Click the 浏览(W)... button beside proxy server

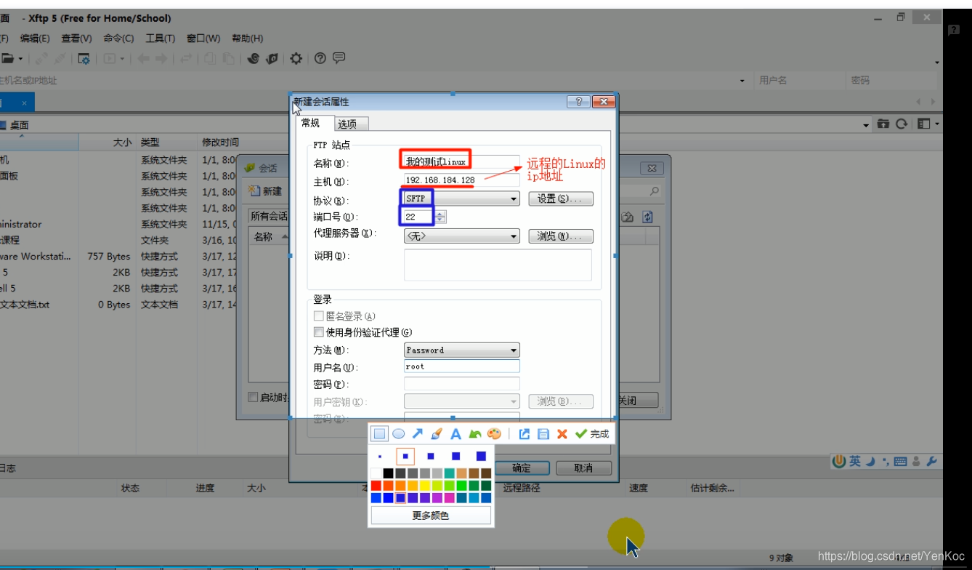[x=561, y=236]
